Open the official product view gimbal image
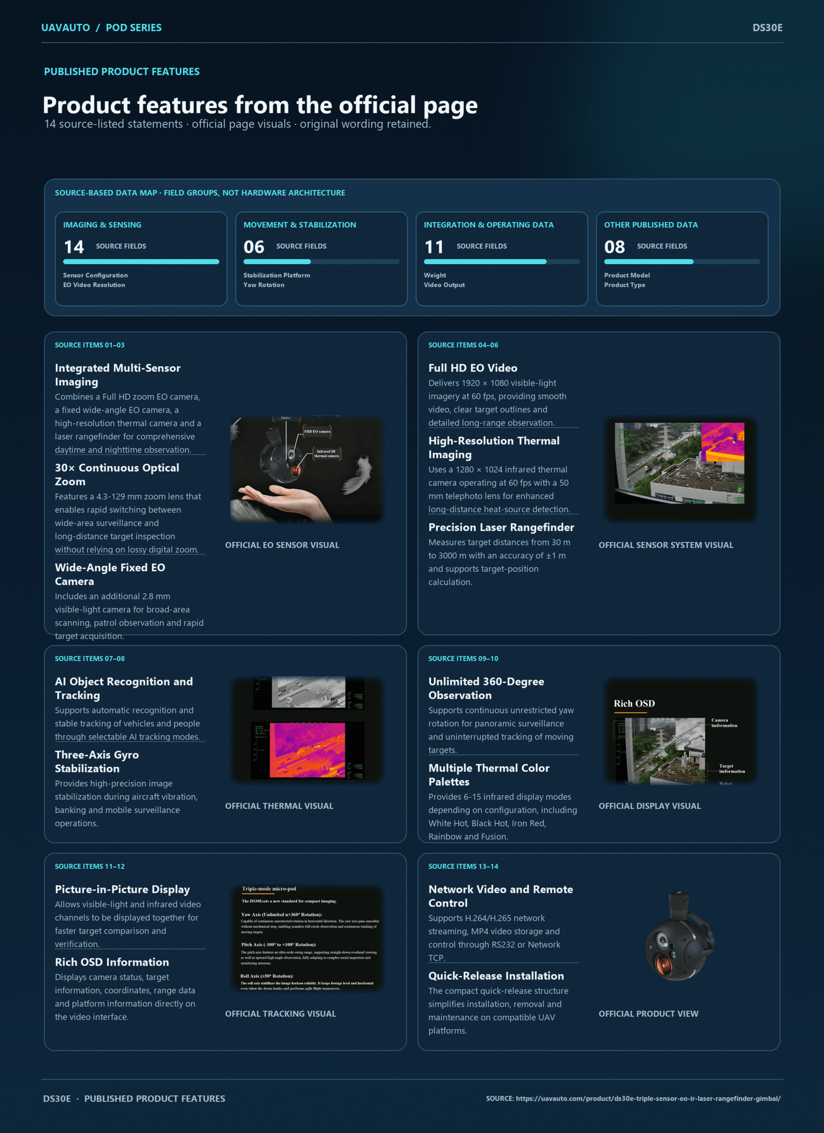Screen dimensions: 824x1133 click(x=680, y=938)
